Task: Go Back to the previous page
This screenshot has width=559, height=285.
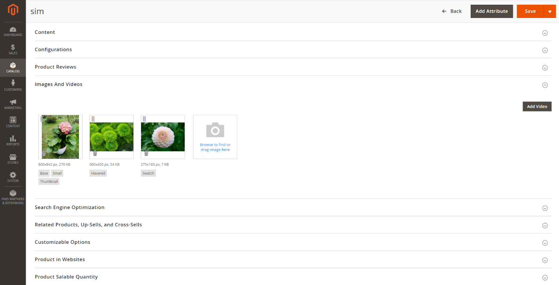Action: [452, 11]
